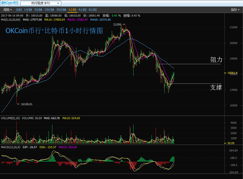
Task: Click the MACD(12,26,9) indicator label
Action: pos(10,147)
